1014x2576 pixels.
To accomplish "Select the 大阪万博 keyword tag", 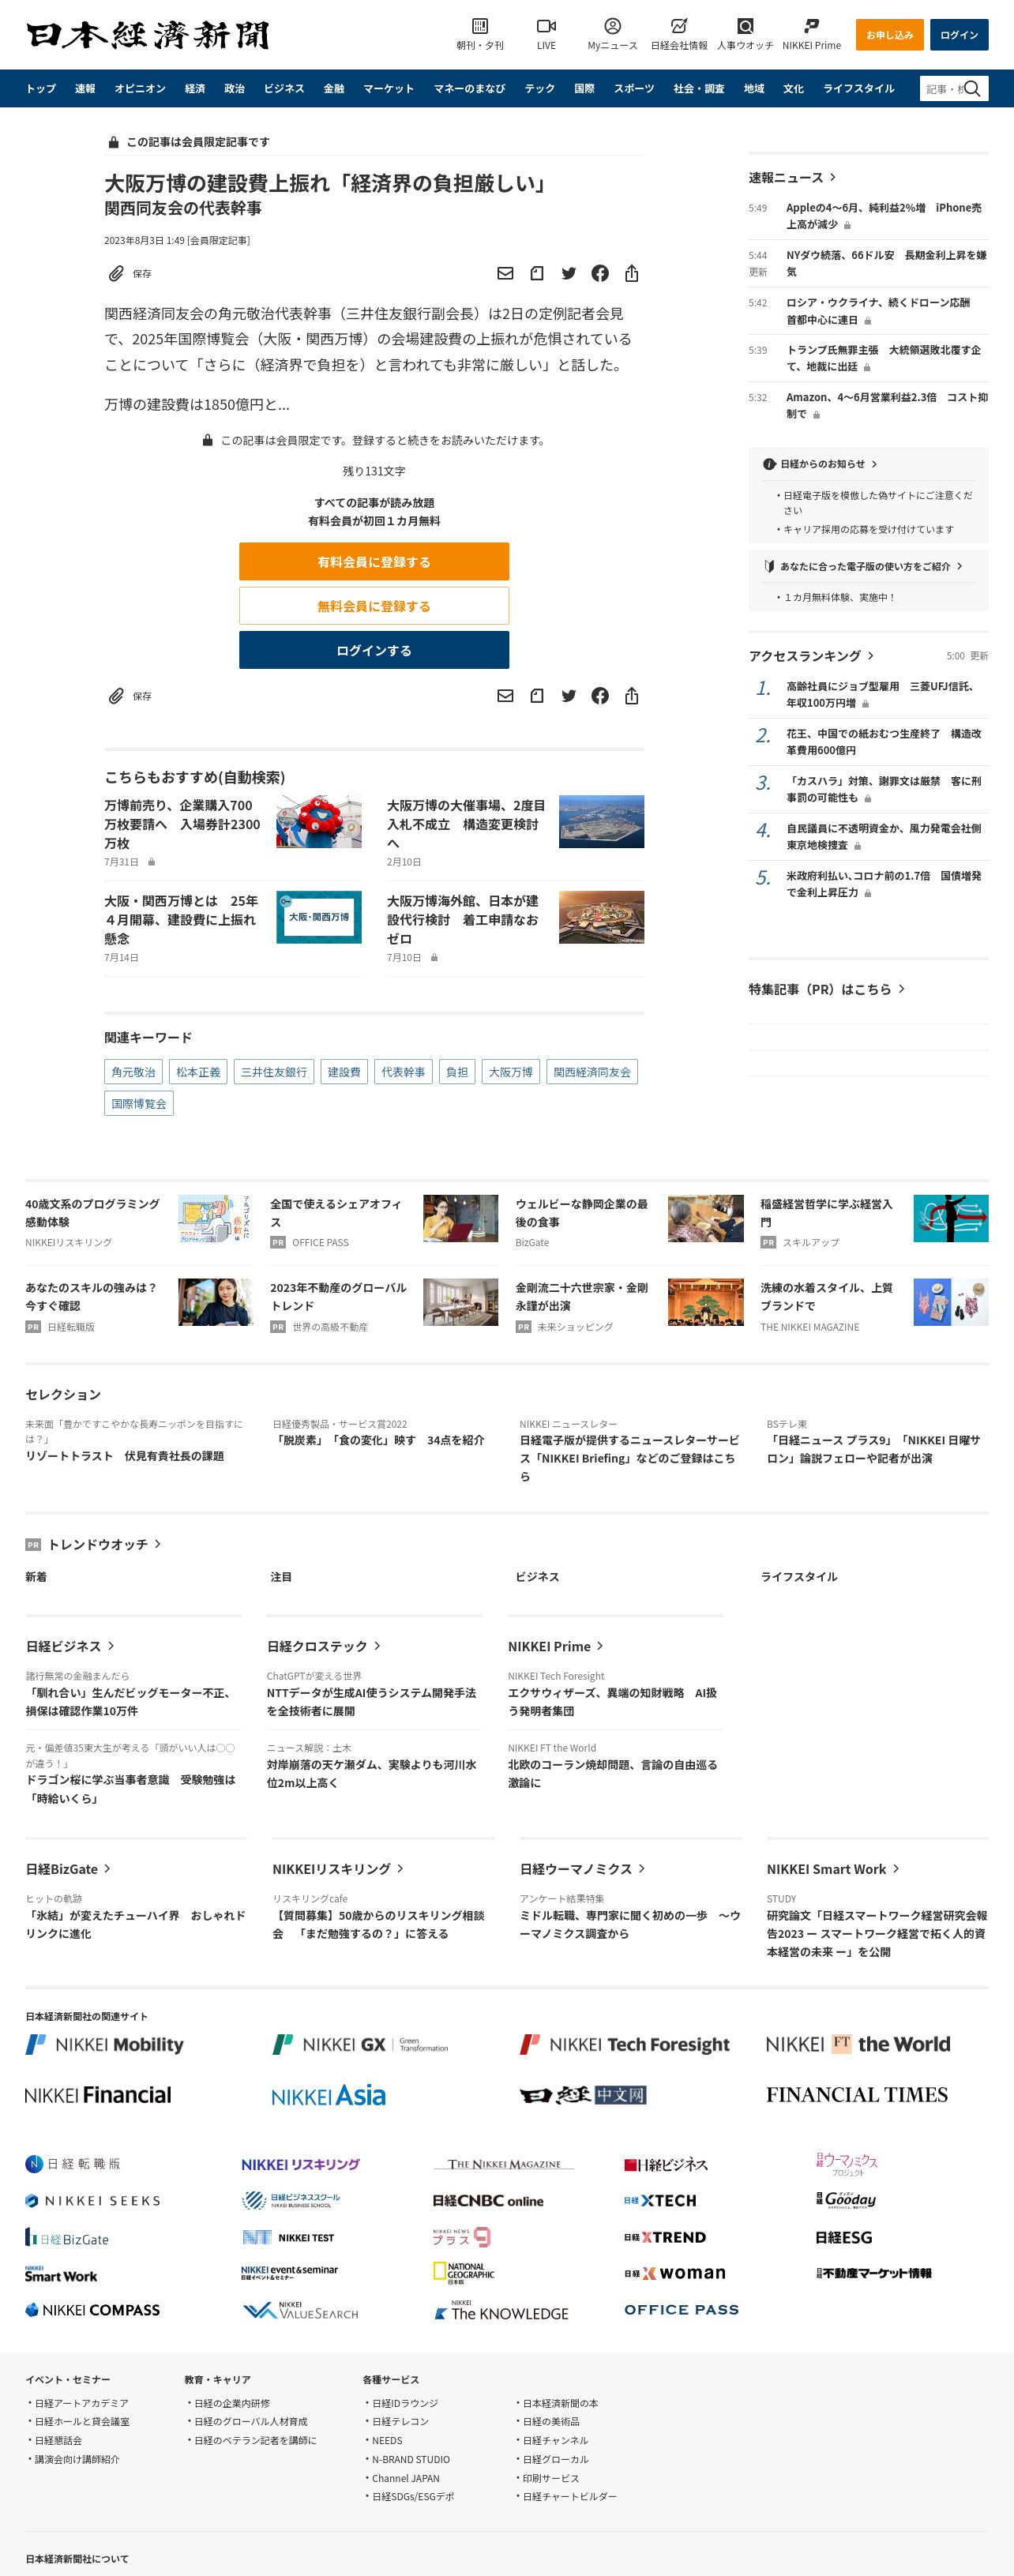I will [511, 1072].
